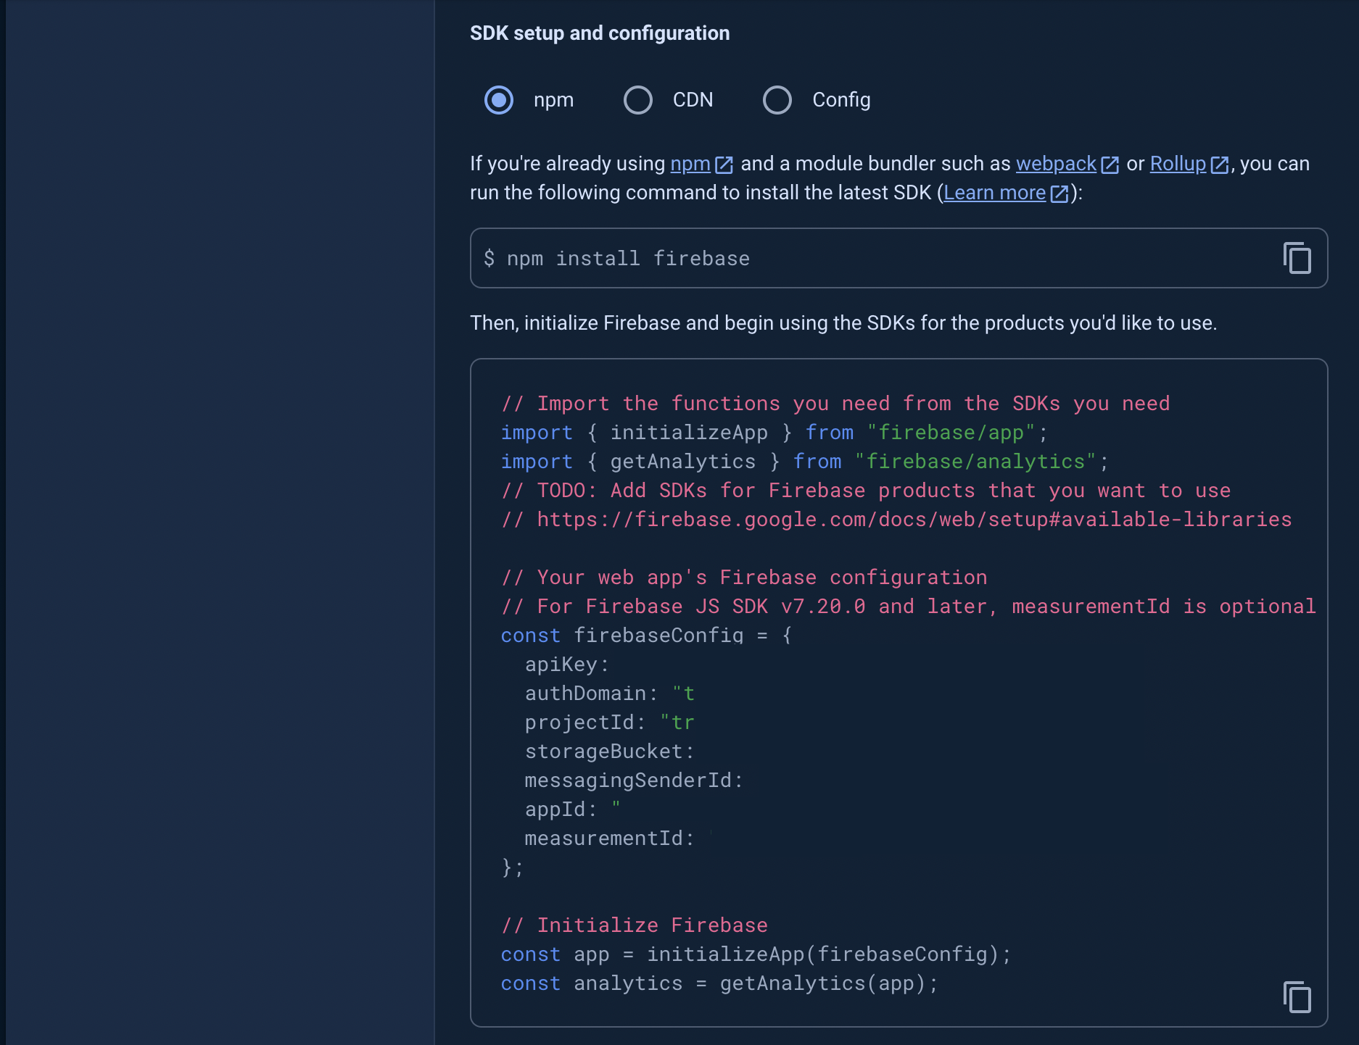Click the const analytics getAnalytics line
This screenshot has height=1045, width=1359.
pos(719,983)
